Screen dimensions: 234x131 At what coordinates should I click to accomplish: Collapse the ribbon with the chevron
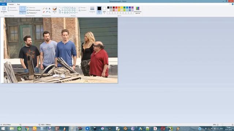[x=230, y=4]
